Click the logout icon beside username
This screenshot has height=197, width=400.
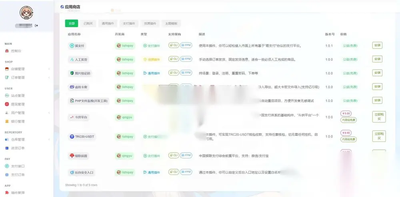pos(36,26)
